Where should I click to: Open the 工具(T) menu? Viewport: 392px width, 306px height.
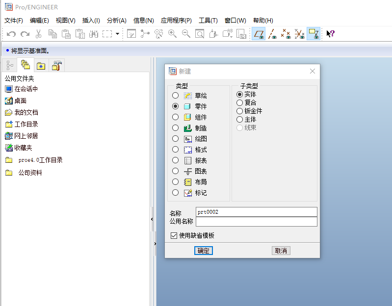point(208,21)
